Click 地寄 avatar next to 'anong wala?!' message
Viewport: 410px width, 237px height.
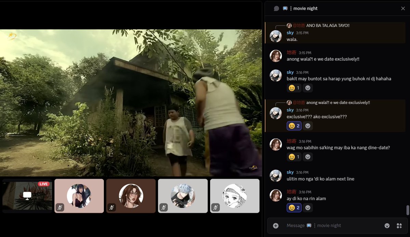[x=276, y=56]
